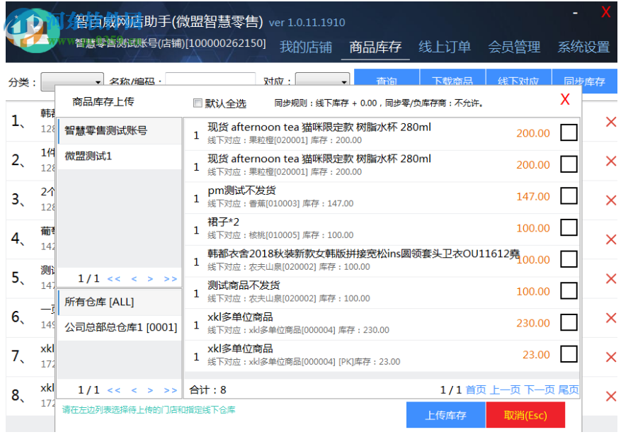
Task: Click the 取消(Esc) button
Action: tap(525, 416)
